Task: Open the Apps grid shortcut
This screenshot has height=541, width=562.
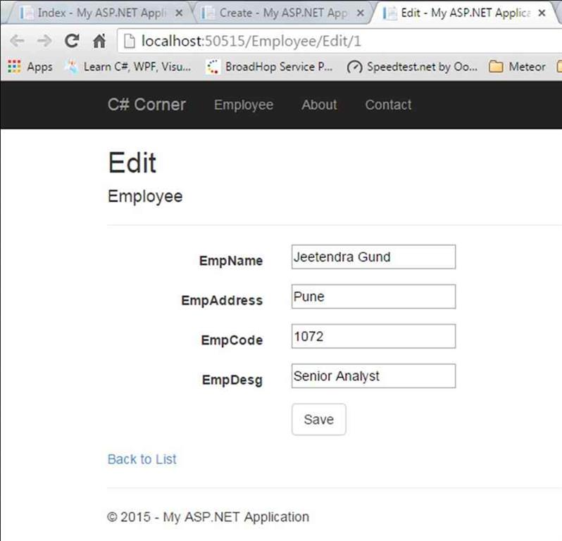Action: click(x=30, y=67)
